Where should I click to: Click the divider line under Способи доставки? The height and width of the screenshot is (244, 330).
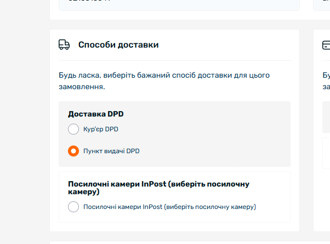pos(174,61)
